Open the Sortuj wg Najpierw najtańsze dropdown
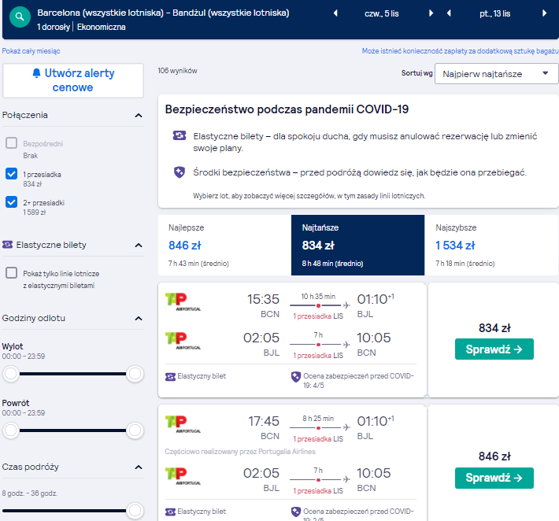 496,74
